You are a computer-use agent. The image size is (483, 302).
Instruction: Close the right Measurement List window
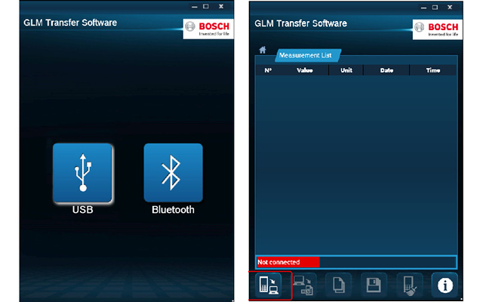(x=450, y=7)
